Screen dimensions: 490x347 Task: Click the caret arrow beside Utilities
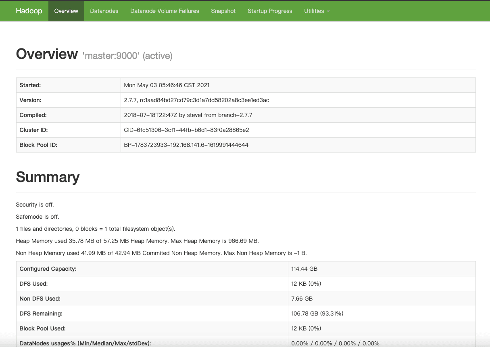328,11
